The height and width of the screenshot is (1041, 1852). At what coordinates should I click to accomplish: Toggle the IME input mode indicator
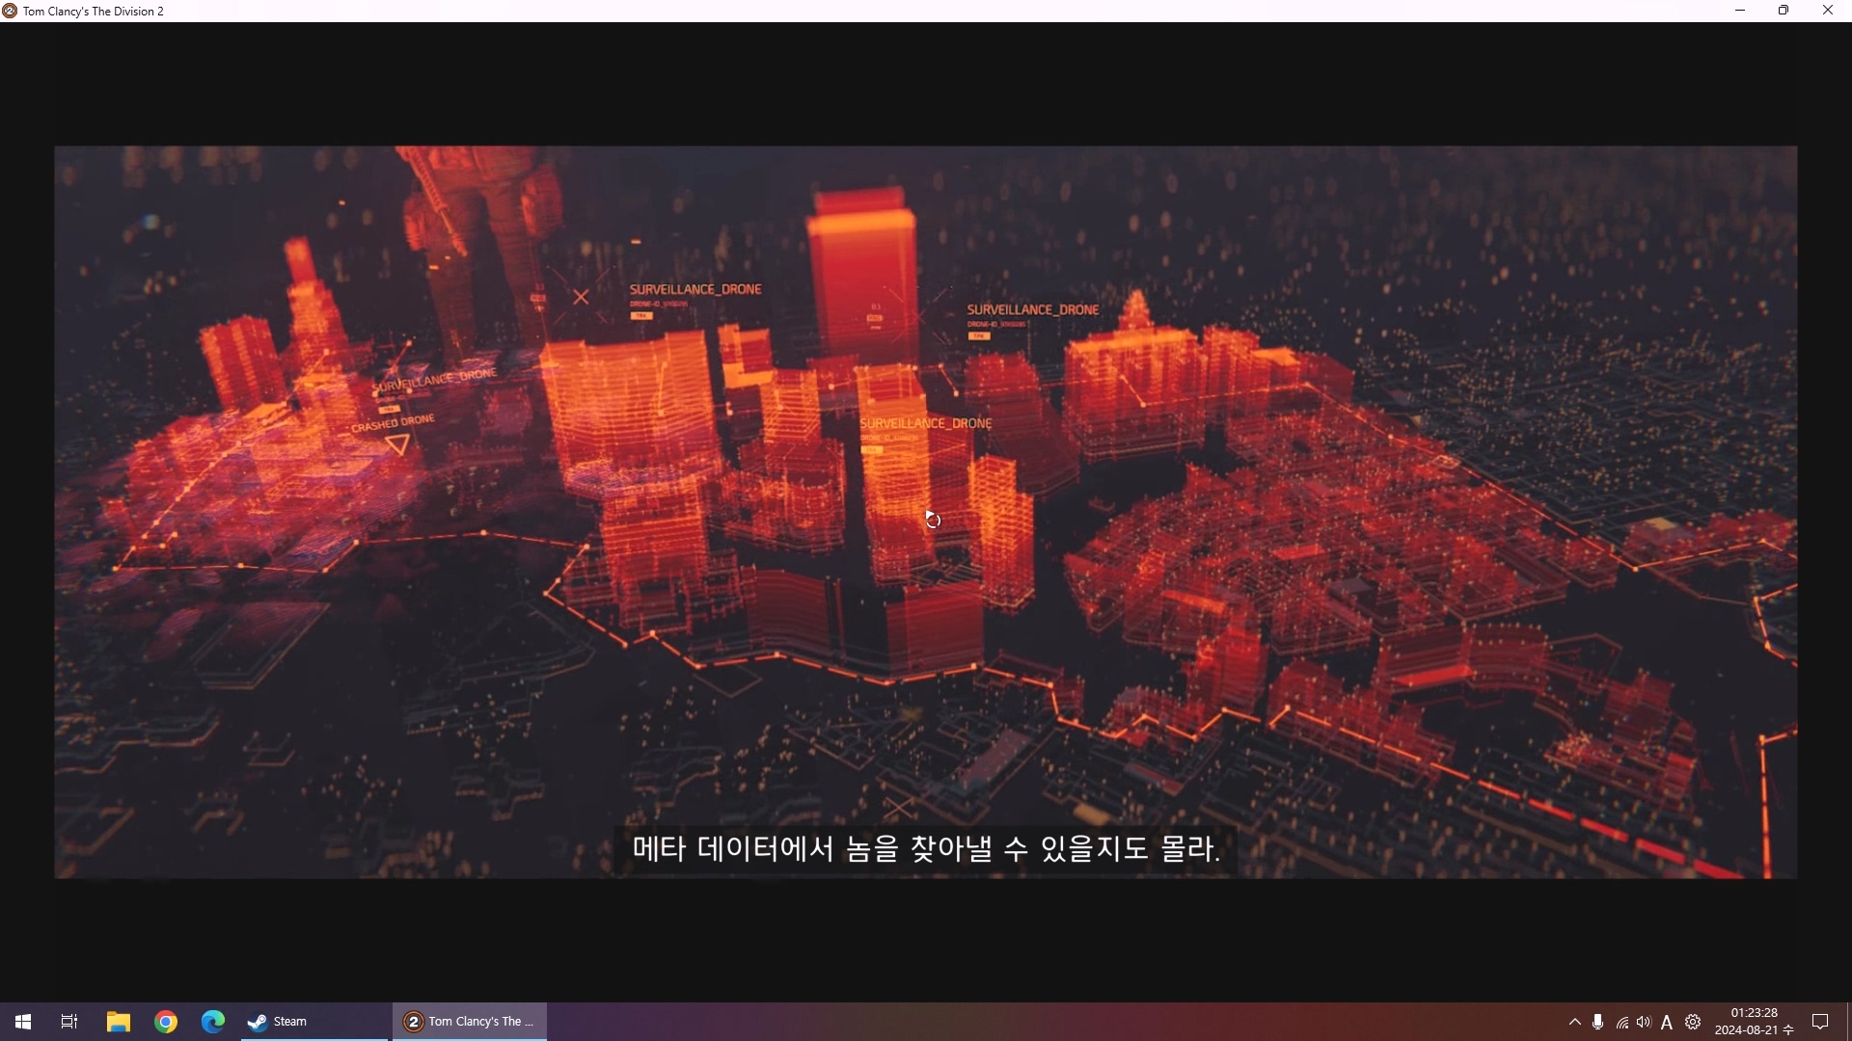coord(1667,1022)
